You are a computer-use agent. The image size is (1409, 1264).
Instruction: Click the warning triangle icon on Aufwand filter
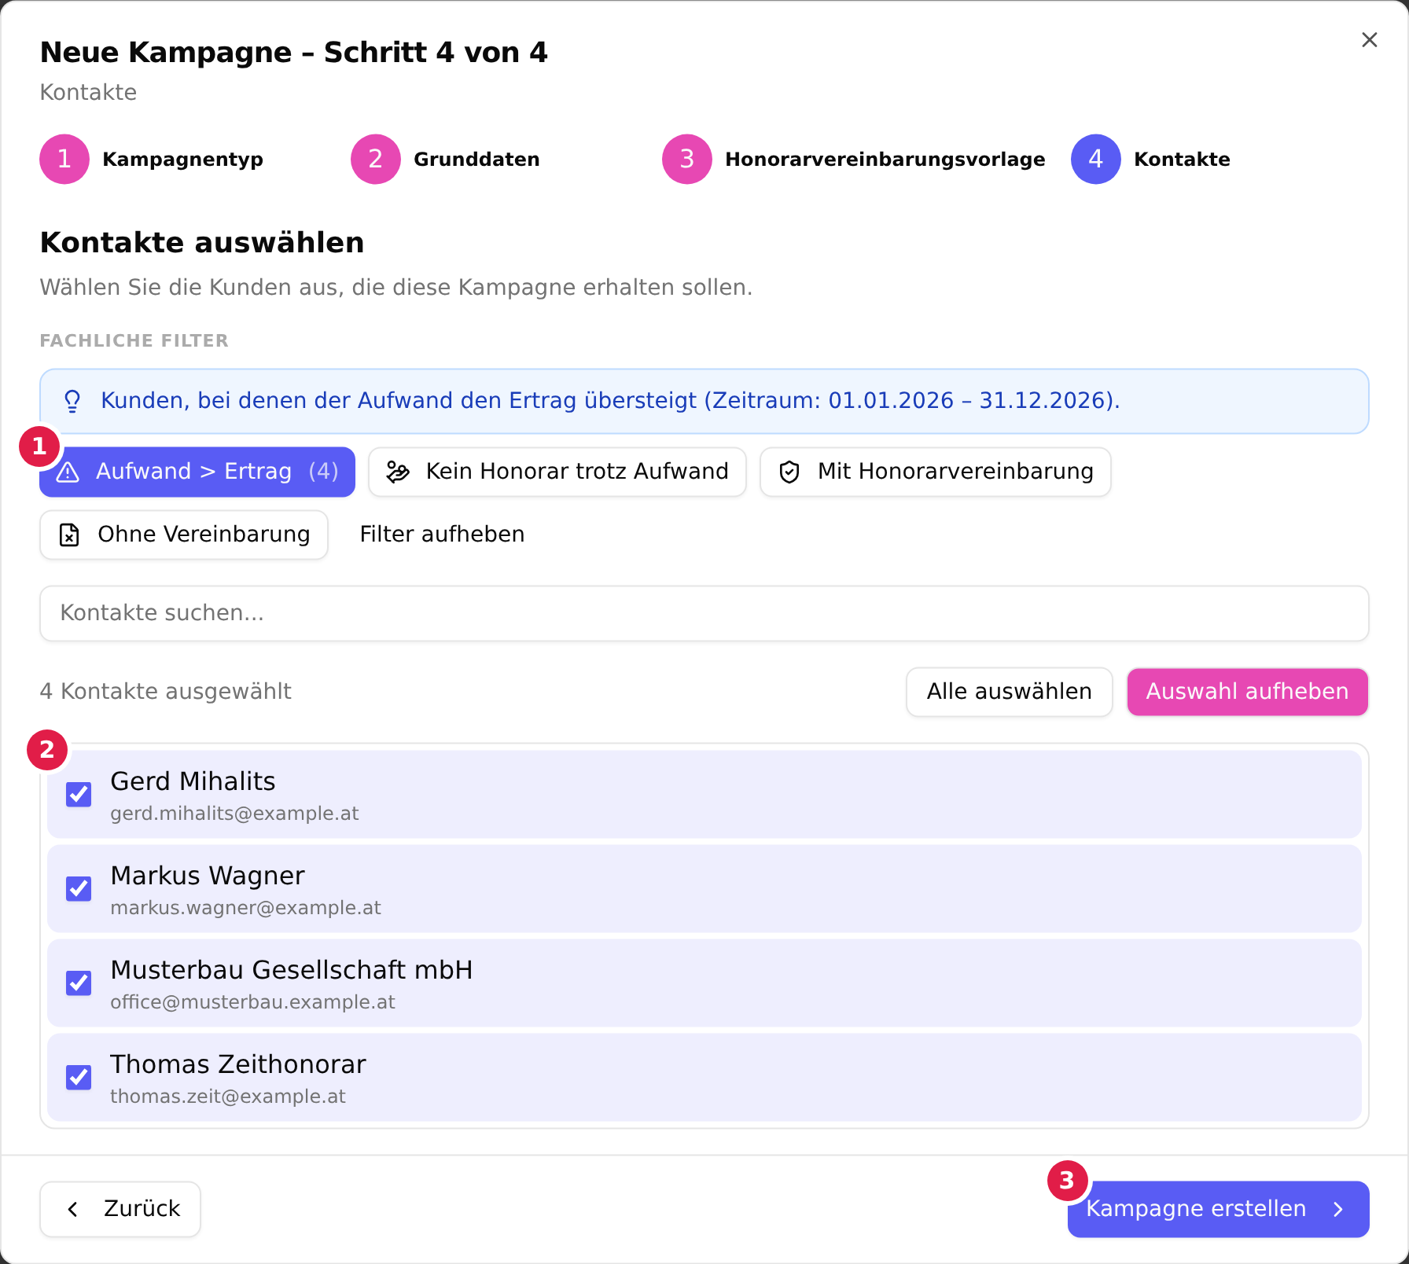[68, 472]
